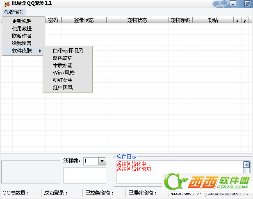Click the 线程数 label
Screen dimensions: 253x199
click(x=72, y=161)
